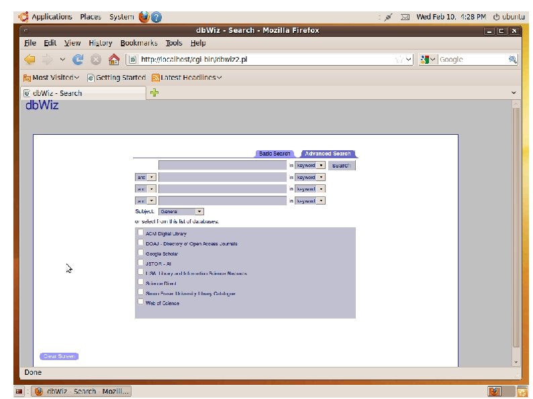This screenshot has height=399, width=533.
Task: Expand the URL bar history dropdown
Action: coord(409,60)
